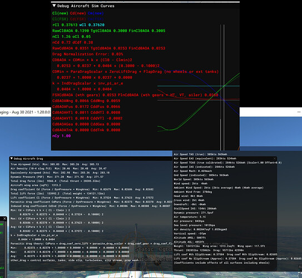Screen dimensions: 302x278
Task: Close the airspeed and wind data panel
Action: tap(275, 158)
